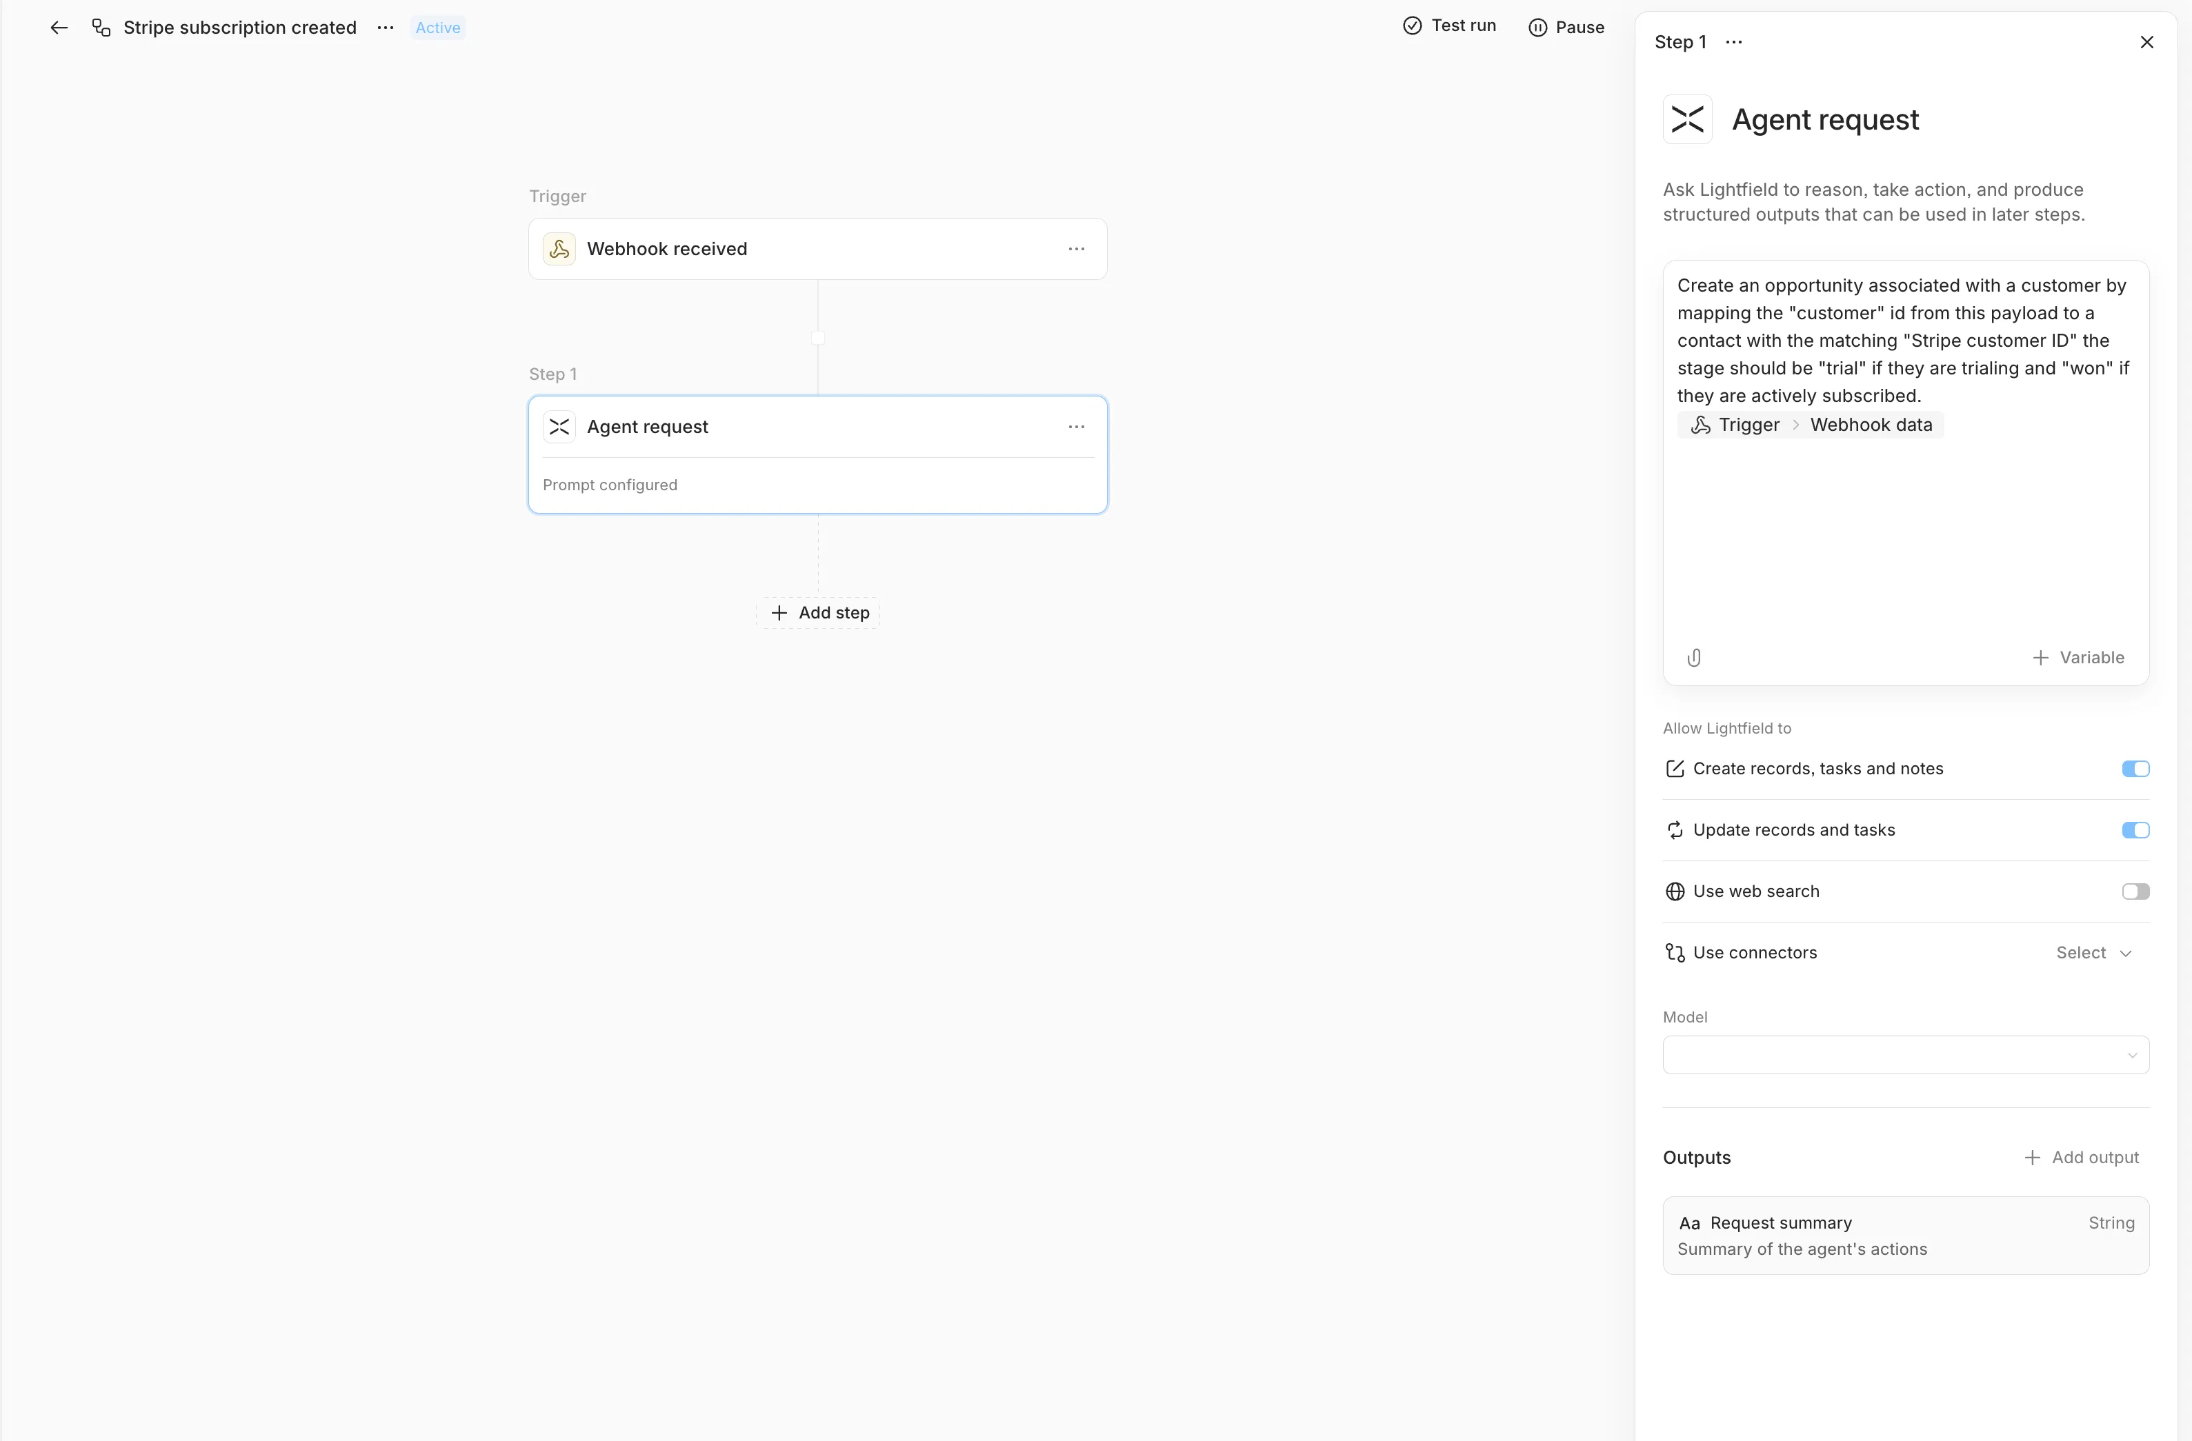Close the Step 1 side panel
This screenshot has width=2192, height=1441.
2146,42
